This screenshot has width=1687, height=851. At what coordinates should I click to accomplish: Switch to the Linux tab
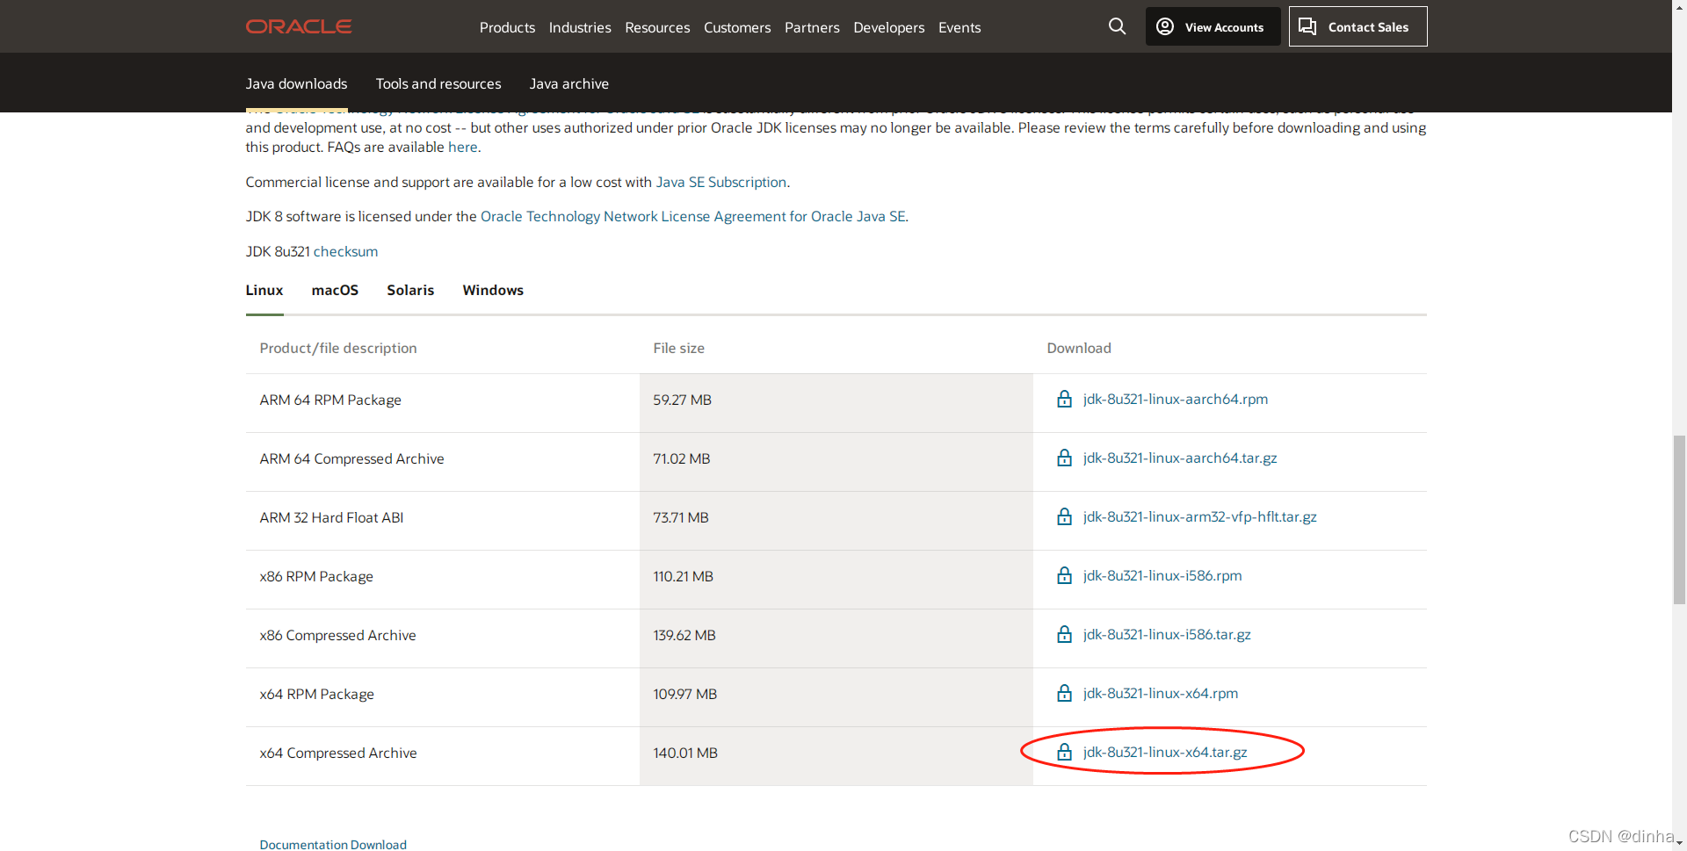point(264,290)
